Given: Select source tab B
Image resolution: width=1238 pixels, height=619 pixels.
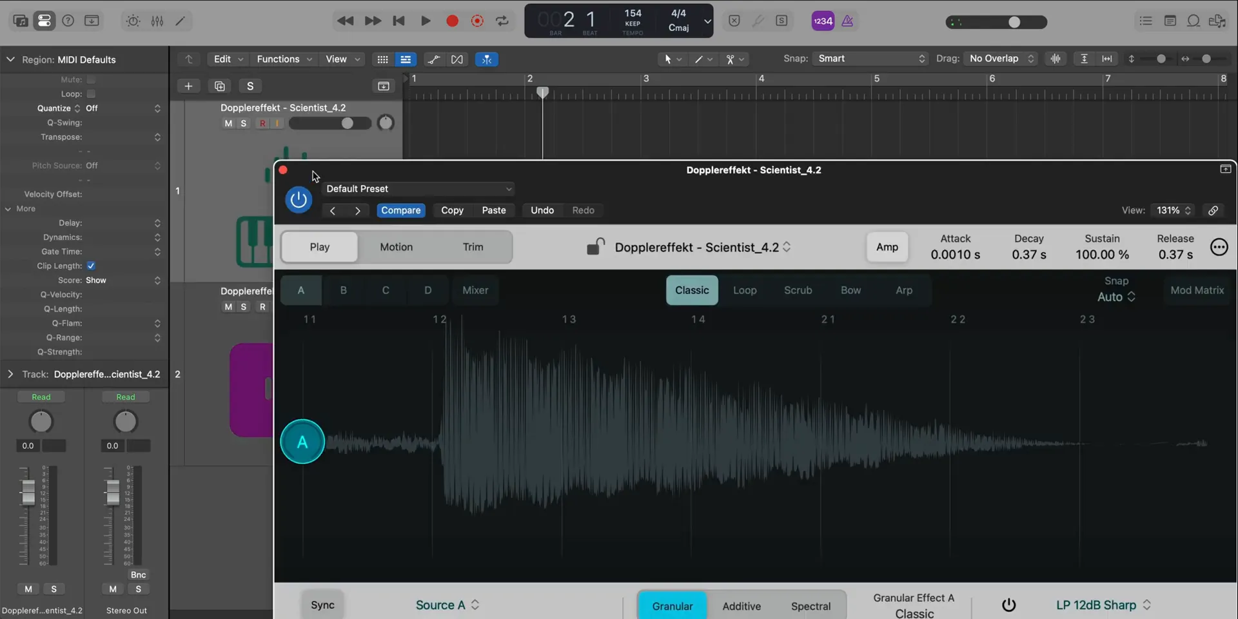Looking at the screenshot, I should [x=343, y=290].
